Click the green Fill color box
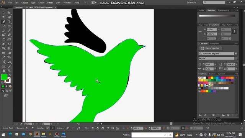This screenshot has width=245, height=138. pyautogui.click(x=4, y=77)
